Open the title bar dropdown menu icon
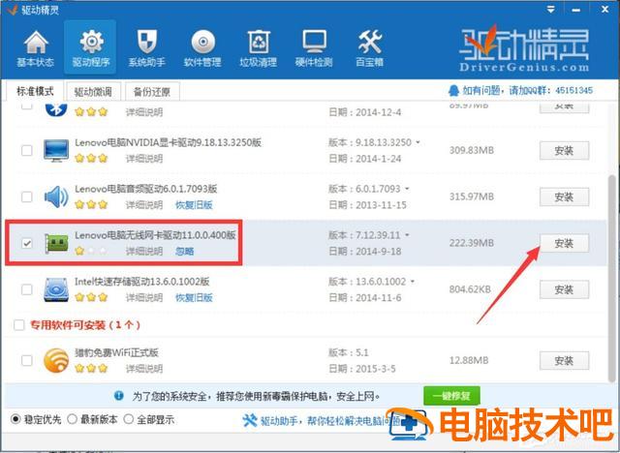This screenshot has width=620, height=453. pyautogui.click(x=551, y=10)
